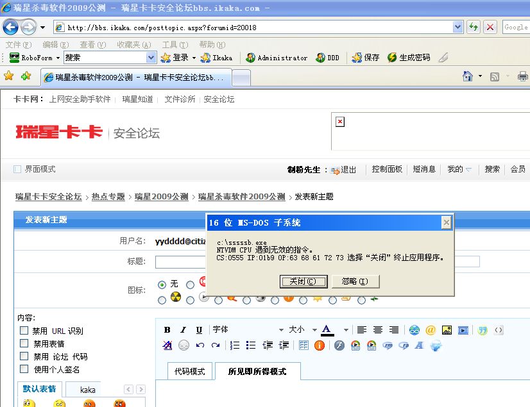Expand the address bar URL history dropdown
The height and width of the screenshot is (407, 530).
pyautogui.click(x=457, y=27)
